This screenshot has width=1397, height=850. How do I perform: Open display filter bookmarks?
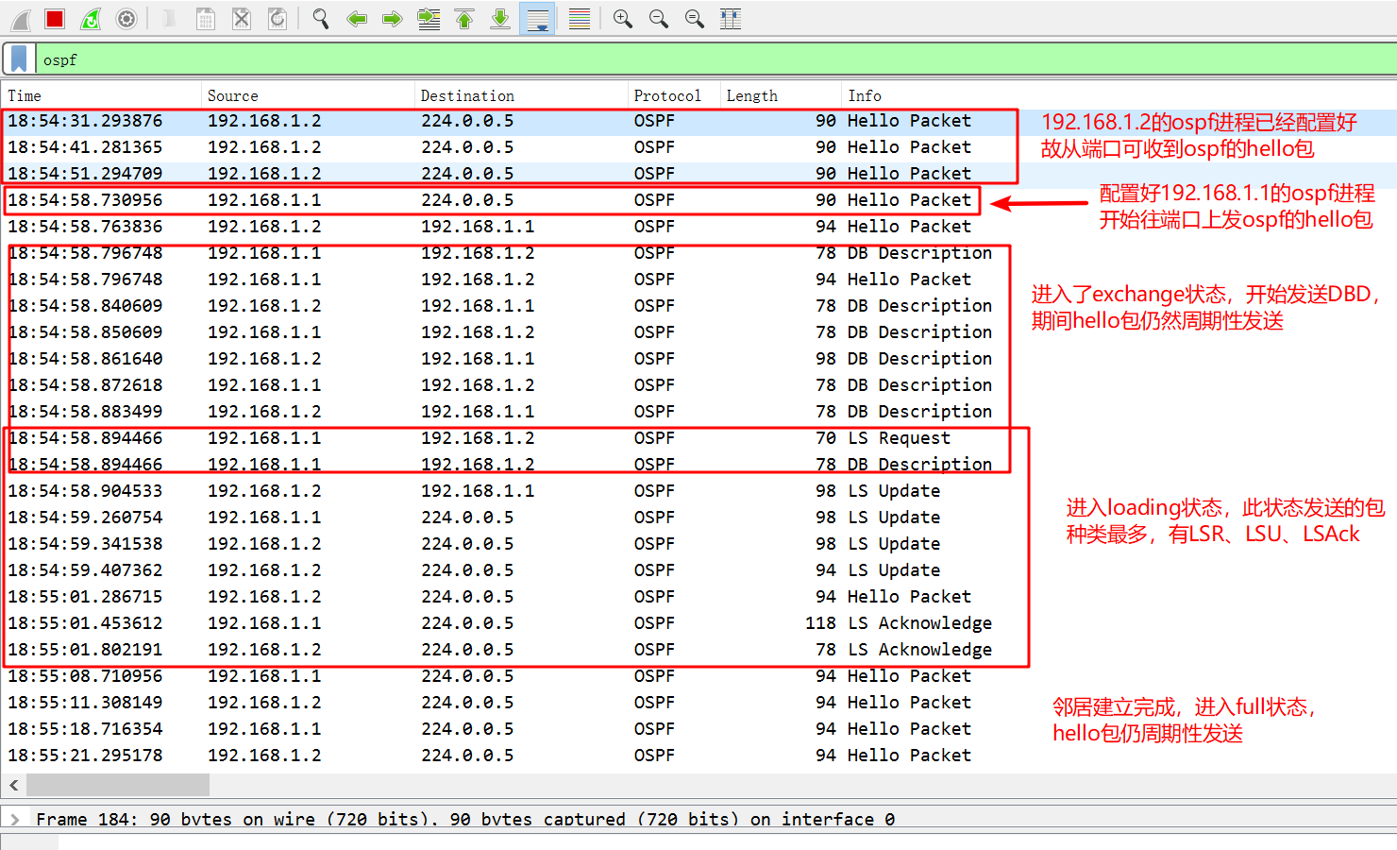pos(19,59)
